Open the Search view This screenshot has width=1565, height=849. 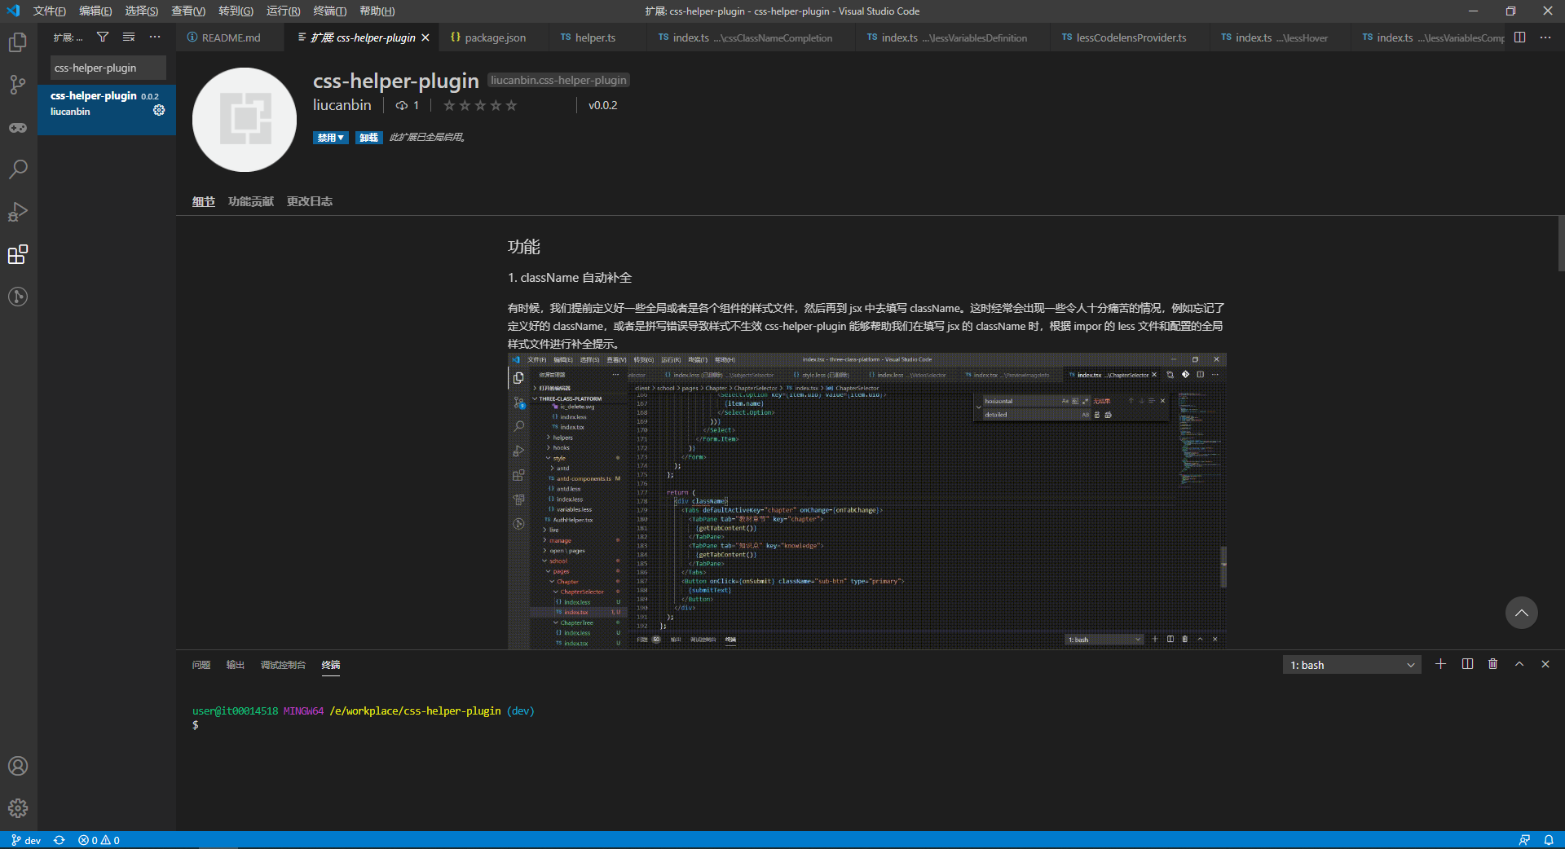coord(18,169)
